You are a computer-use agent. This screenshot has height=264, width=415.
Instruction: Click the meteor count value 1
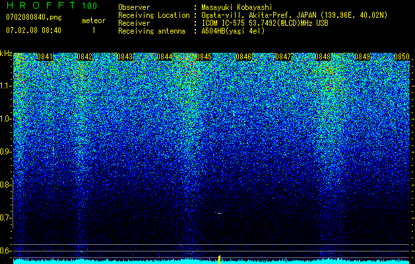coord(94,30)
